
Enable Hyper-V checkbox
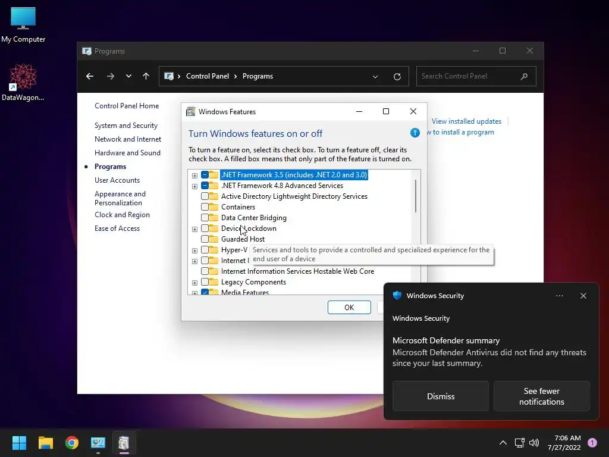click(x=205, y=249)
